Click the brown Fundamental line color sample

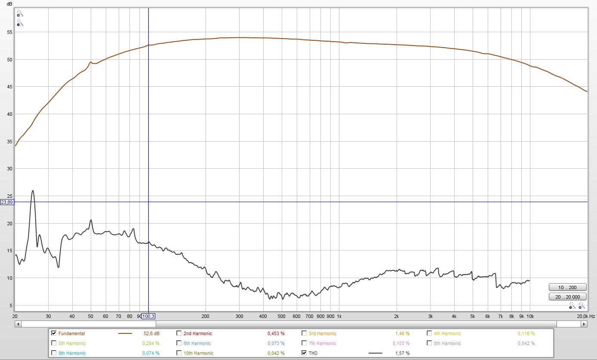125,333
